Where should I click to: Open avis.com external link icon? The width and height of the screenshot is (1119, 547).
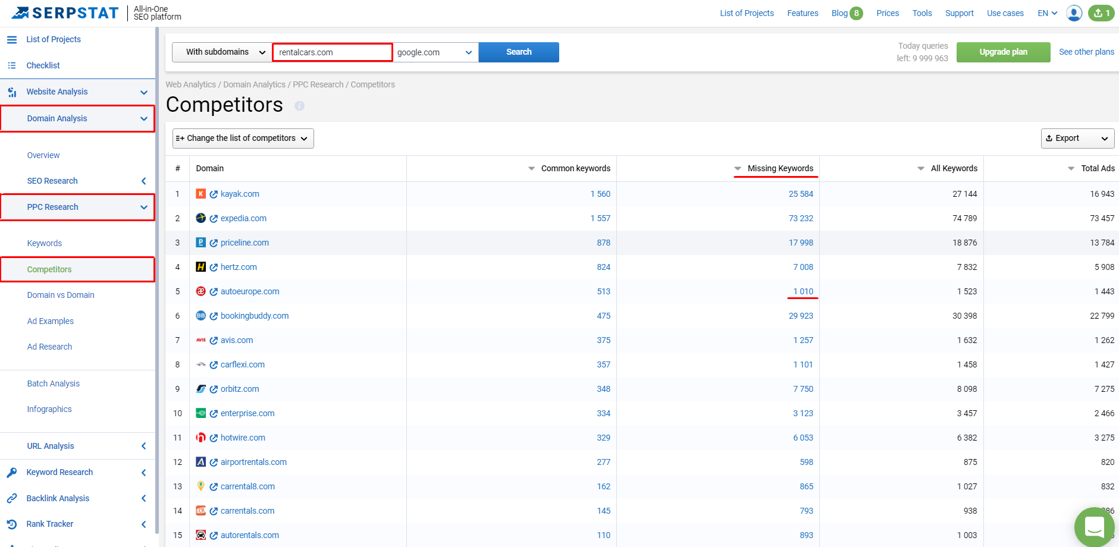pyautogui.click(x=214, y=341)
